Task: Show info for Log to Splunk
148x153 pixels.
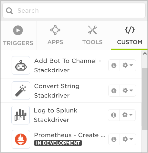Action: click(x=114, y=115)
